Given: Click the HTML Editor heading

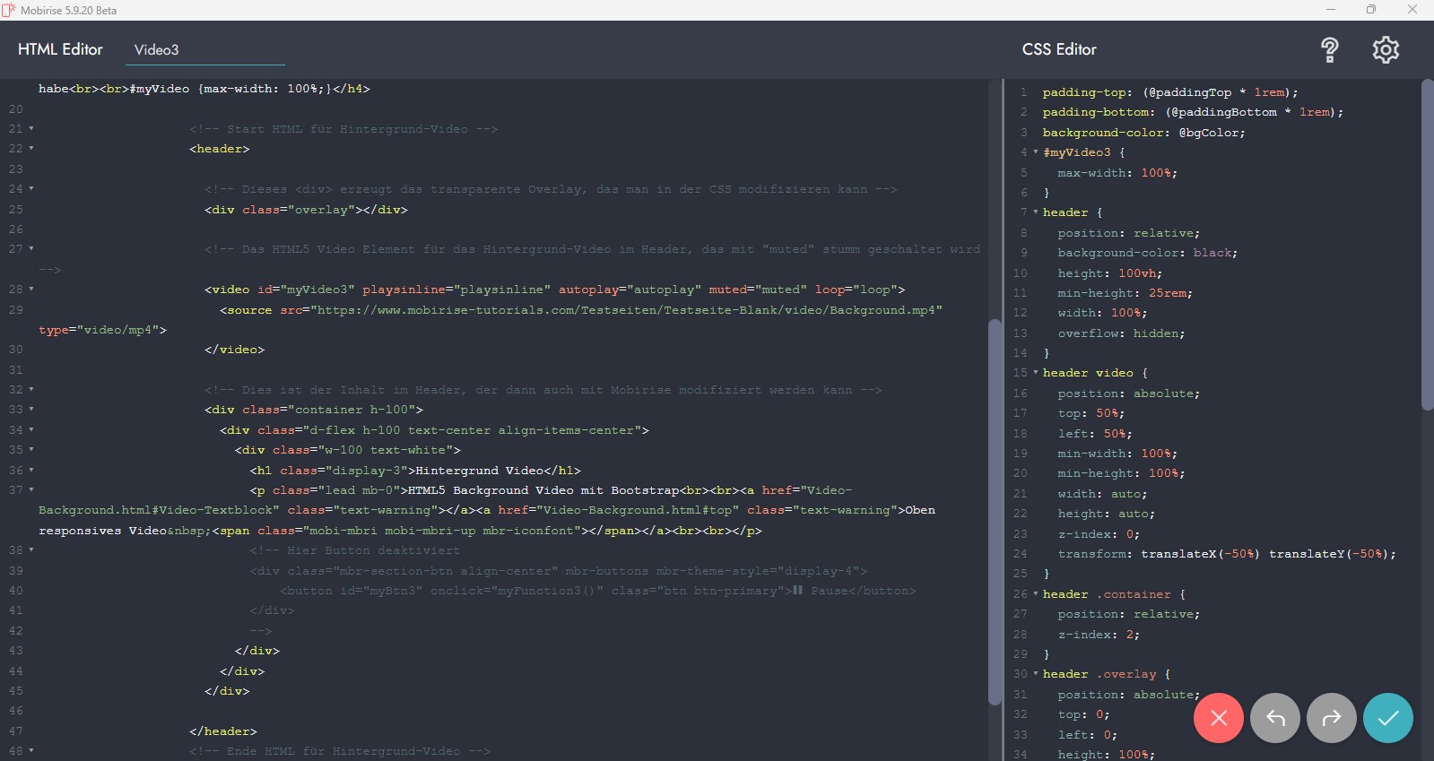Looking at the screenshot, I should point(60,50).
